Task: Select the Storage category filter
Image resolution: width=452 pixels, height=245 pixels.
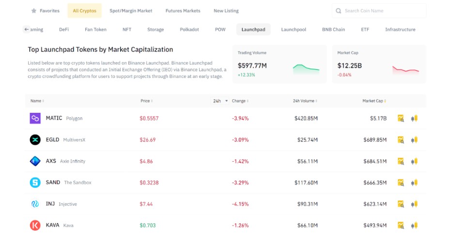Action: click(x=156, y=30)
